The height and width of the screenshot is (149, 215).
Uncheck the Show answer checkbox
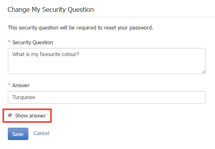click(x=10, y=115)
